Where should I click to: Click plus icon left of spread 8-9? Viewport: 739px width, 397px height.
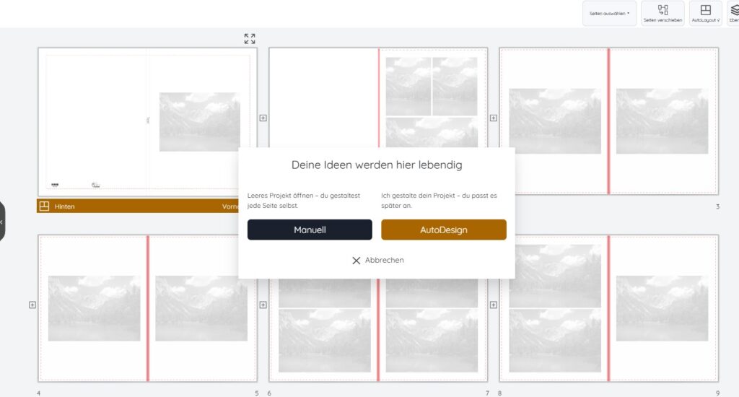494,305
